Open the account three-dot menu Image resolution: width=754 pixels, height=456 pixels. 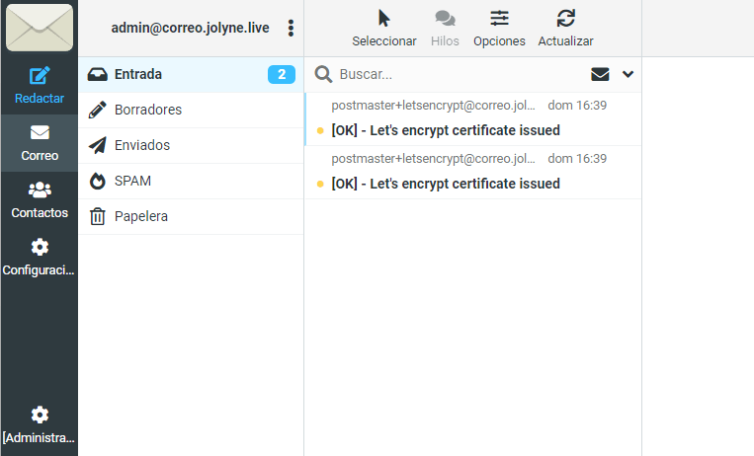coord(291,29)
